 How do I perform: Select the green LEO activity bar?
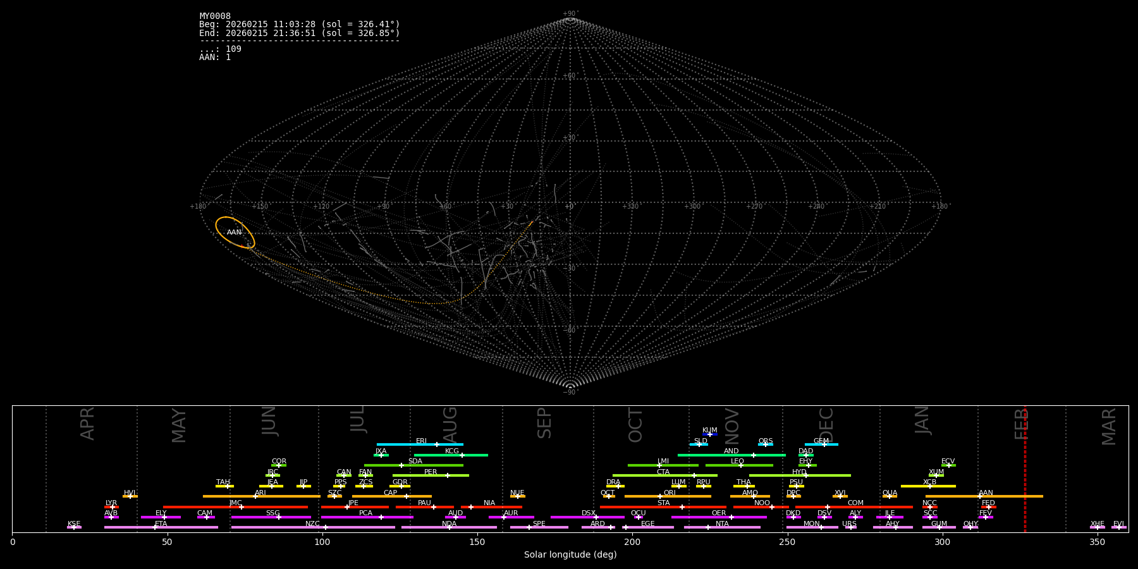(739, 465)
